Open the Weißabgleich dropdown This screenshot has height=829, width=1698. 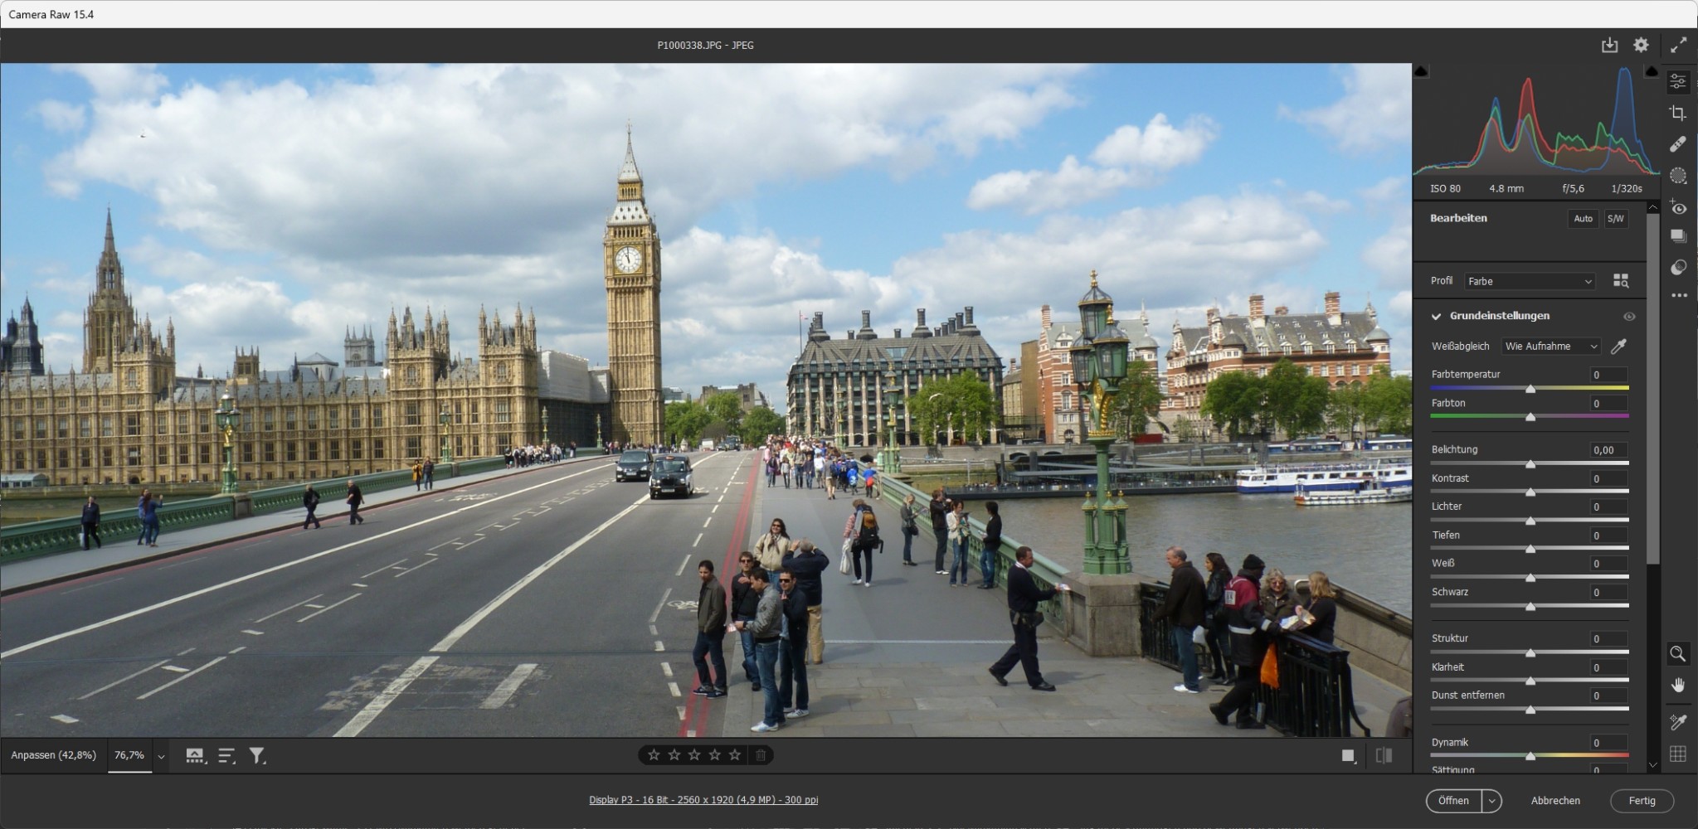tap(1550, 346)
